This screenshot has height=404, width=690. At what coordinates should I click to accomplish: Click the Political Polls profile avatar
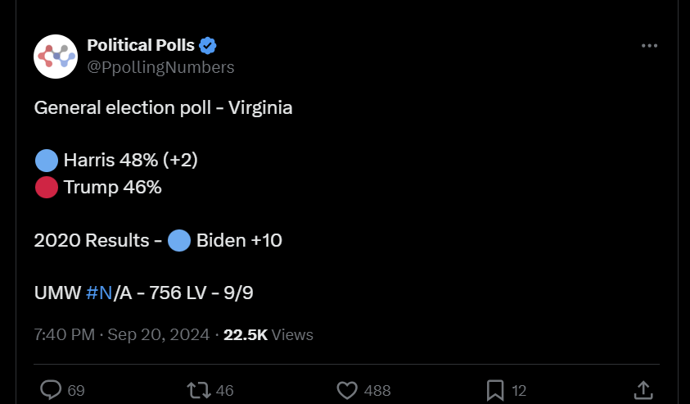coord(55,57)
